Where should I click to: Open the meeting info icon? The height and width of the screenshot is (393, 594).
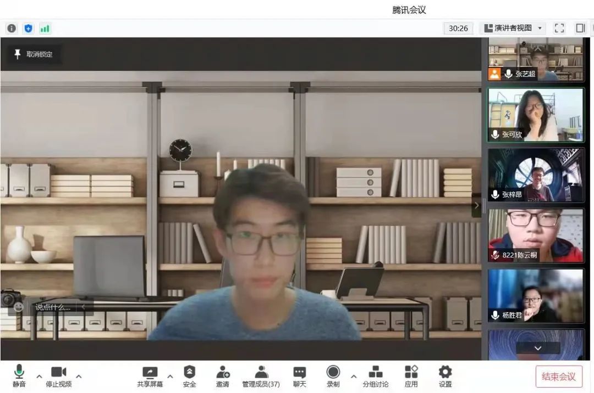[x=12, y=28]
